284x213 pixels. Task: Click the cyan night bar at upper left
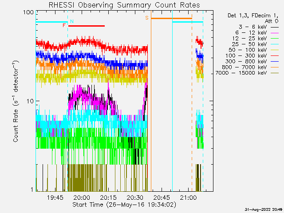[x=52, y=22]
